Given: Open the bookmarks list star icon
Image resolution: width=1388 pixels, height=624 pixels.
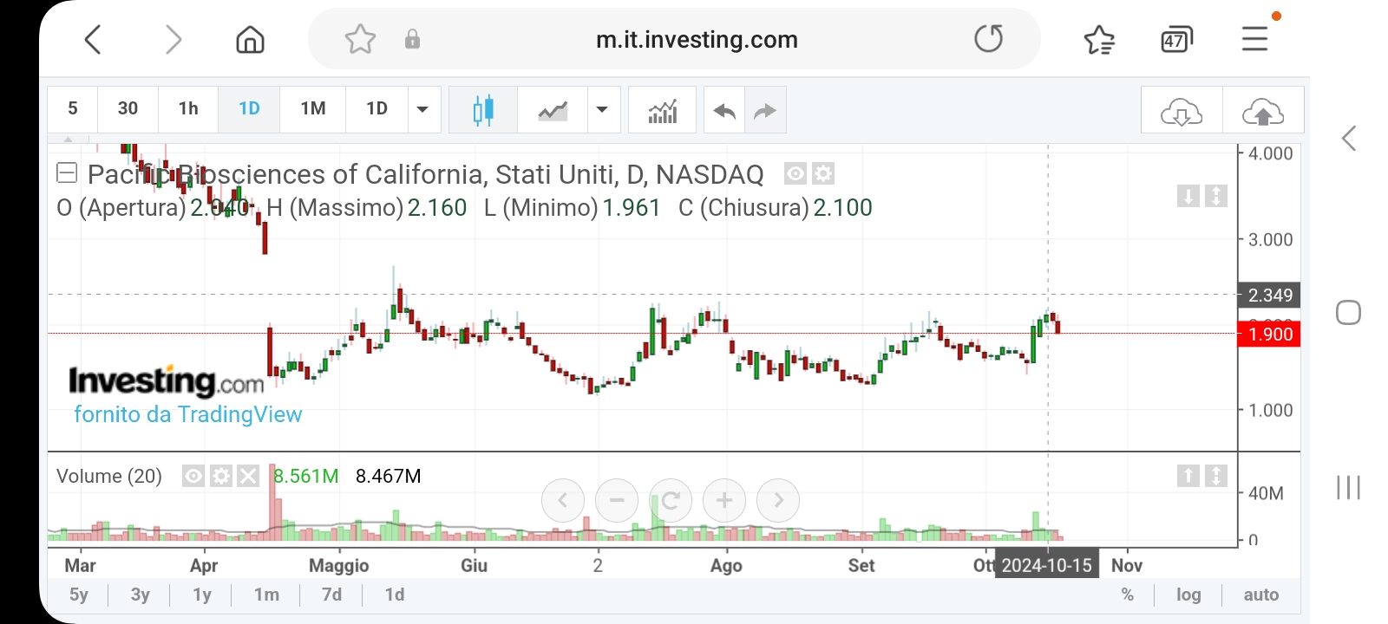Looking at the screenshot, I should [x=1099, y=39].
